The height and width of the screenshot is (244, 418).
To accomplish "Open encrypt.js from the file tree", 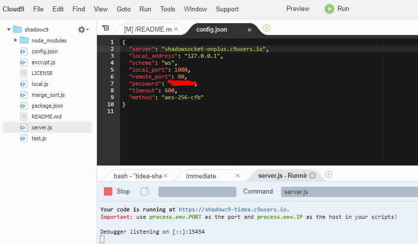I will pos(43,62).
